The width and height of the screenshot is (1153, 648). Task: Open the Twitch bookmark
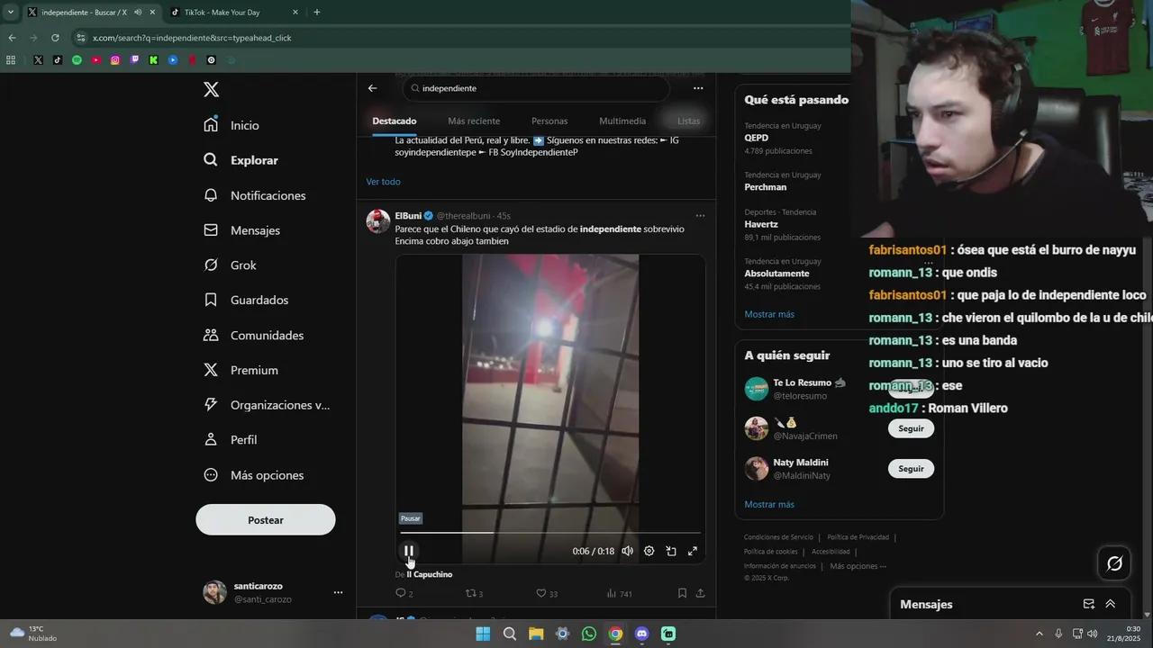pyautogui.click(x=135, y=60)
